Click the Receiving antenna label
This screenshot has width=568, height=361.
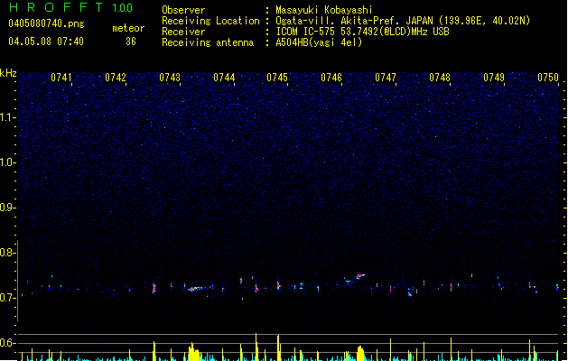(x=208, y=42)
